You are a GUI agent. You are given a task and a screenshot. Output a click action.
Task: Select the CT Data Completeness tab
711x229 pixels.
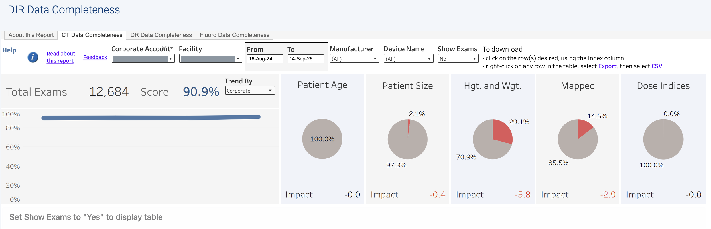pyautogui.click(x=92, y=35)
